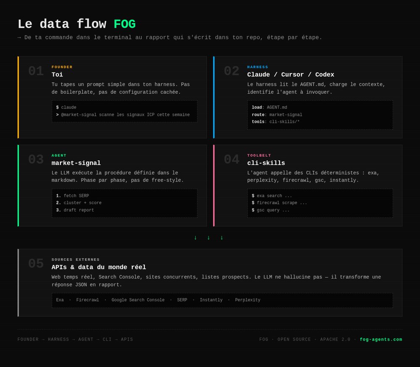The image size is (420, 367).
Task: Click the '$ exa search ...' command
Action: point(272,196)
